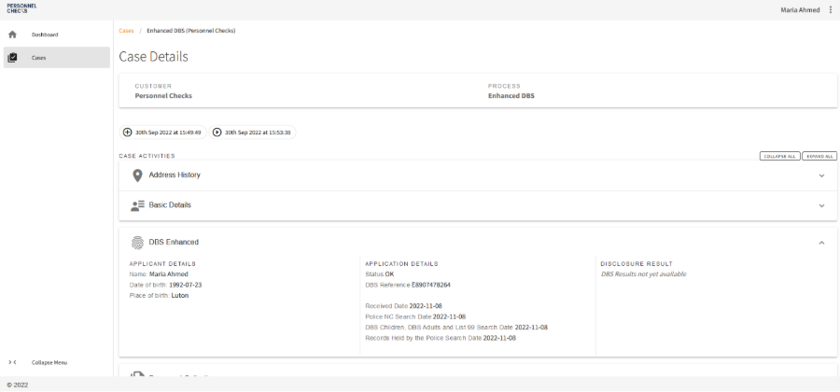Click the Collapse Menu arrows icon
Viewport: 840px width, 392px height.
point(12,362)
